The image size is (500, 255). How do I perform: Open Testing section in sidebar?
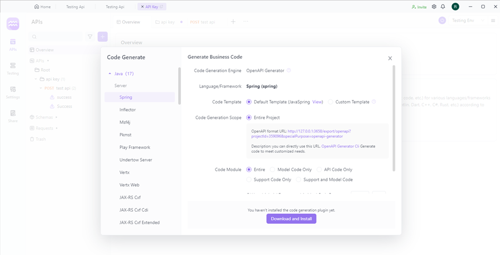13,69
